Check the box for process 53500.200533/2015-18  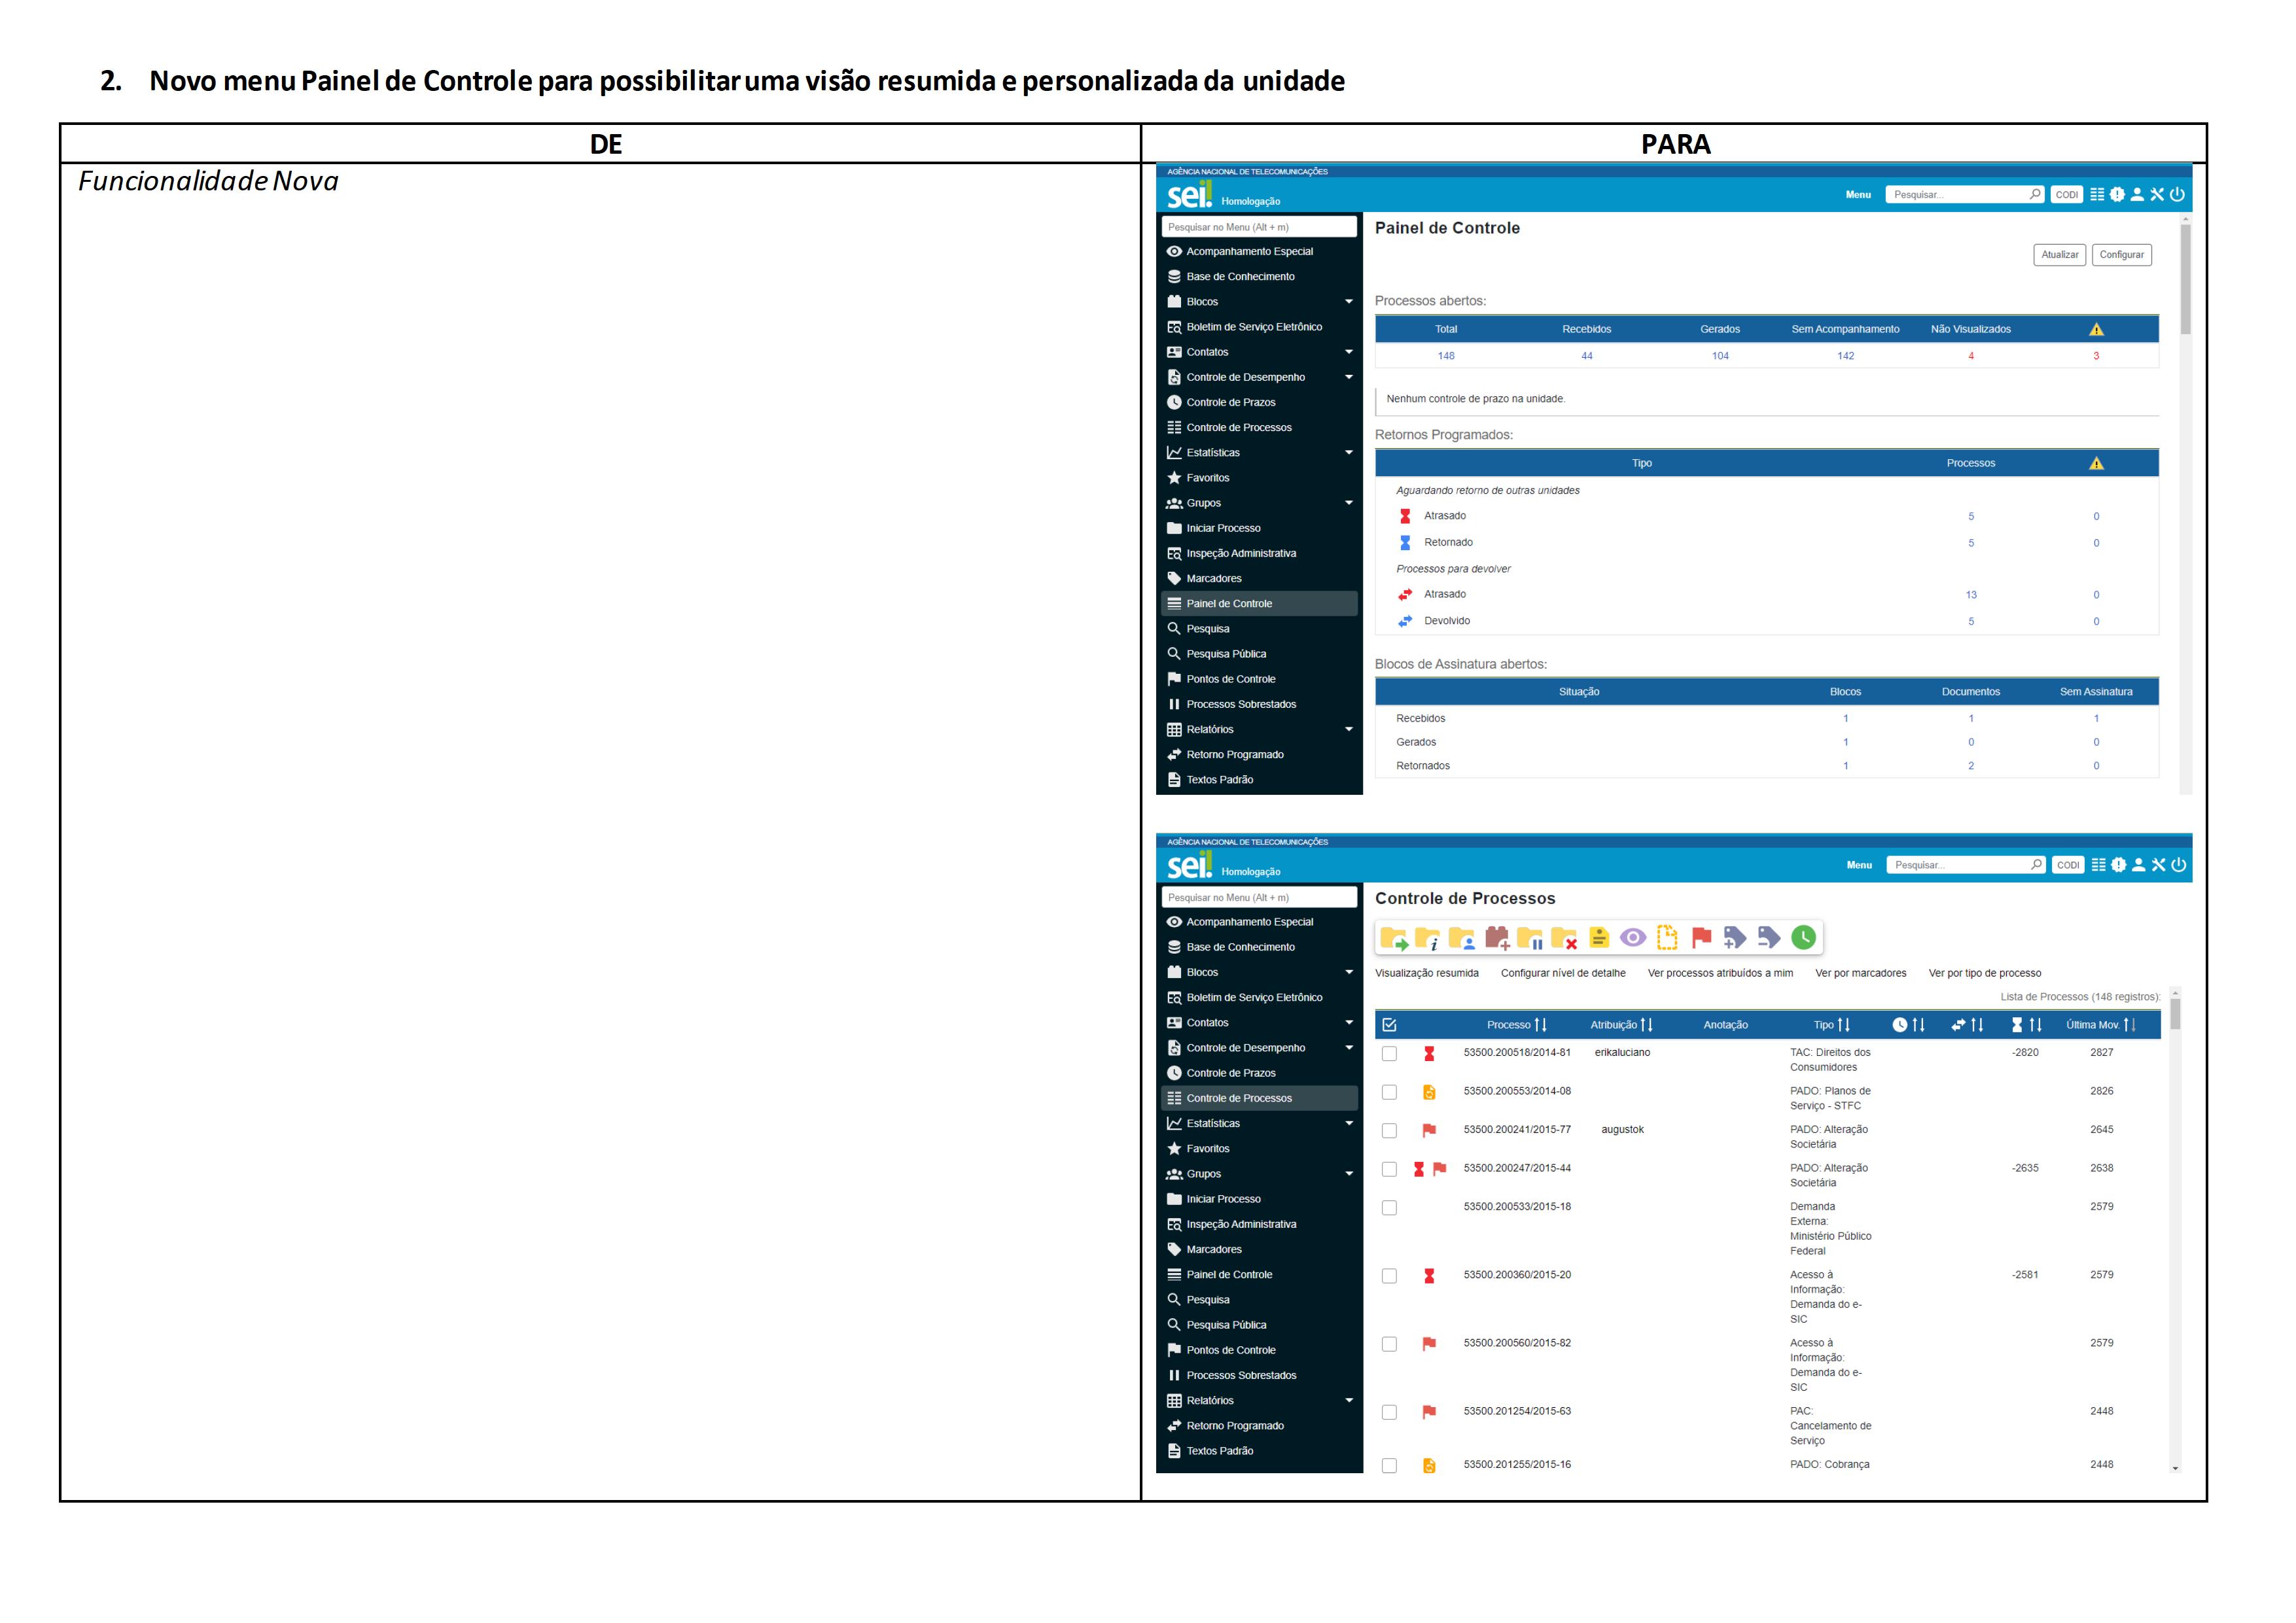(1389, 1208)
